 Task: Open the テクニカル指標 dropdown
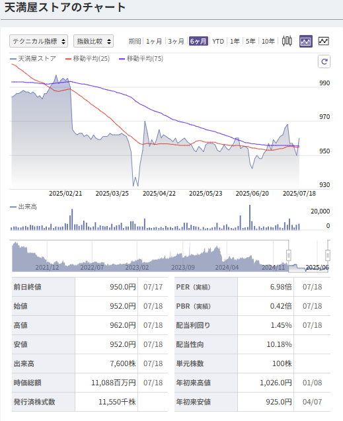coord(38,41)
